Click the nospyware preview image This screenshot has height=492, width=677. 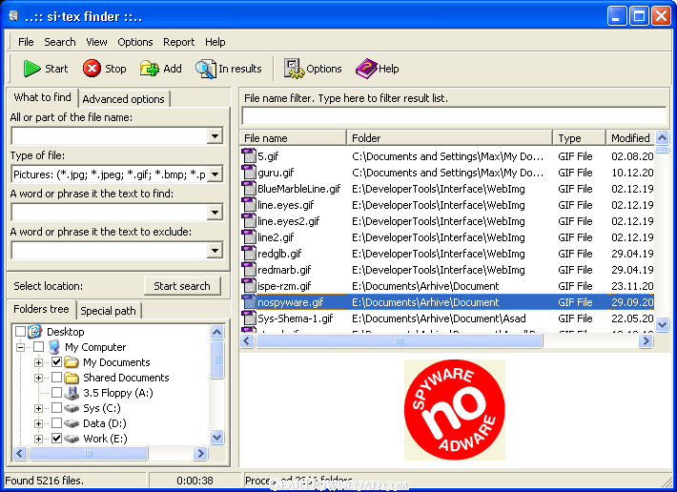pyautogui.click(x=454, y=410)
